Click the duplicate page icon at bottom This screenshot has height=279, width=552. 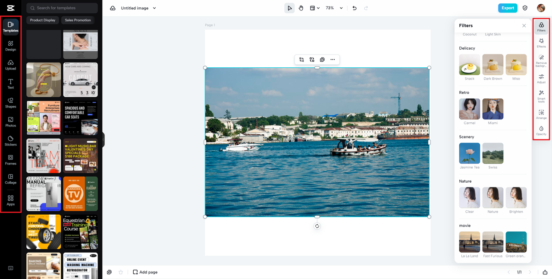pyautogui.click(x=109, y=272)
